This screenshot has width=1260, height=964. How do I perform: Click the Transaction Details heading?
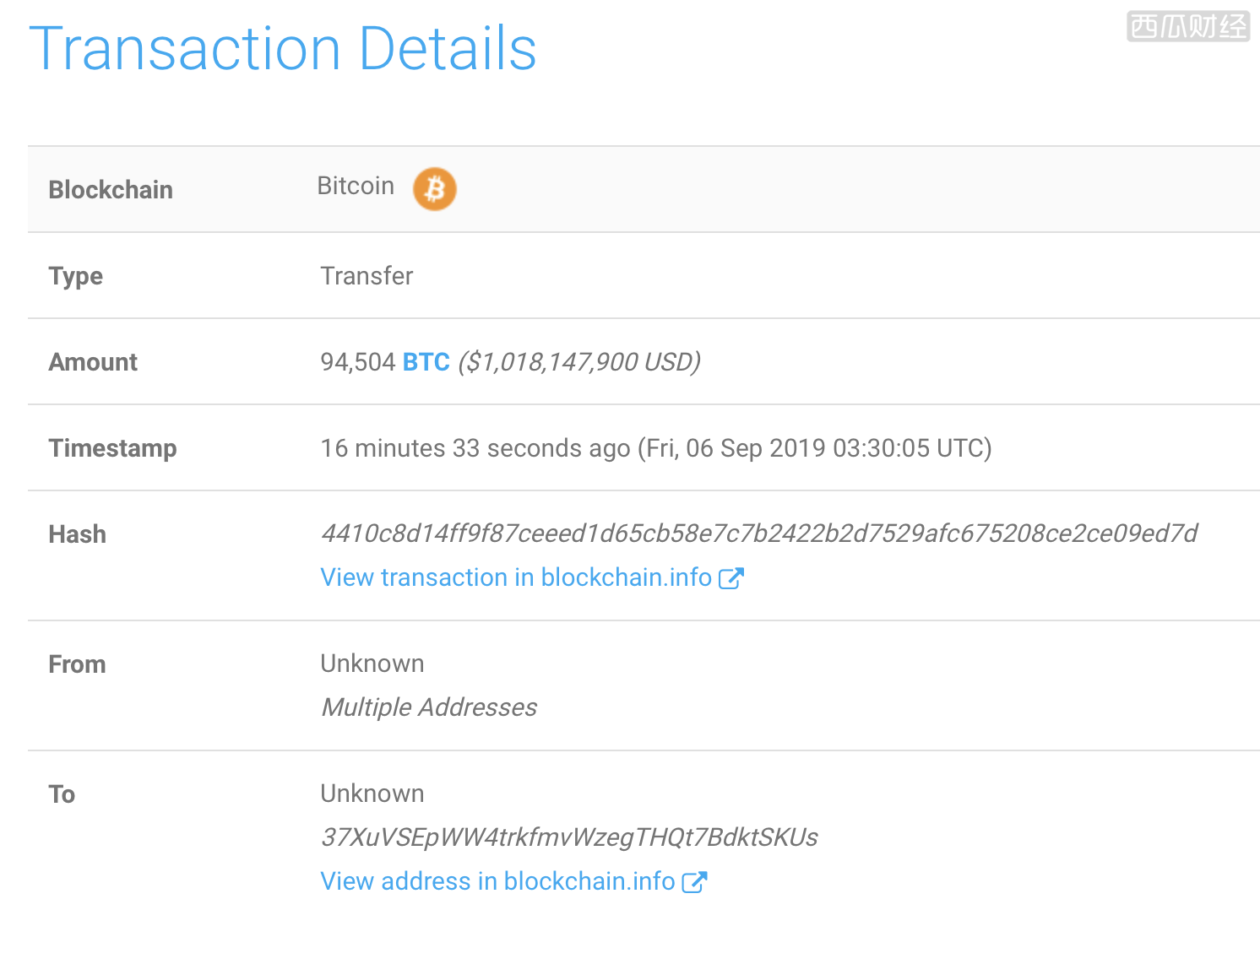(283, 49)
